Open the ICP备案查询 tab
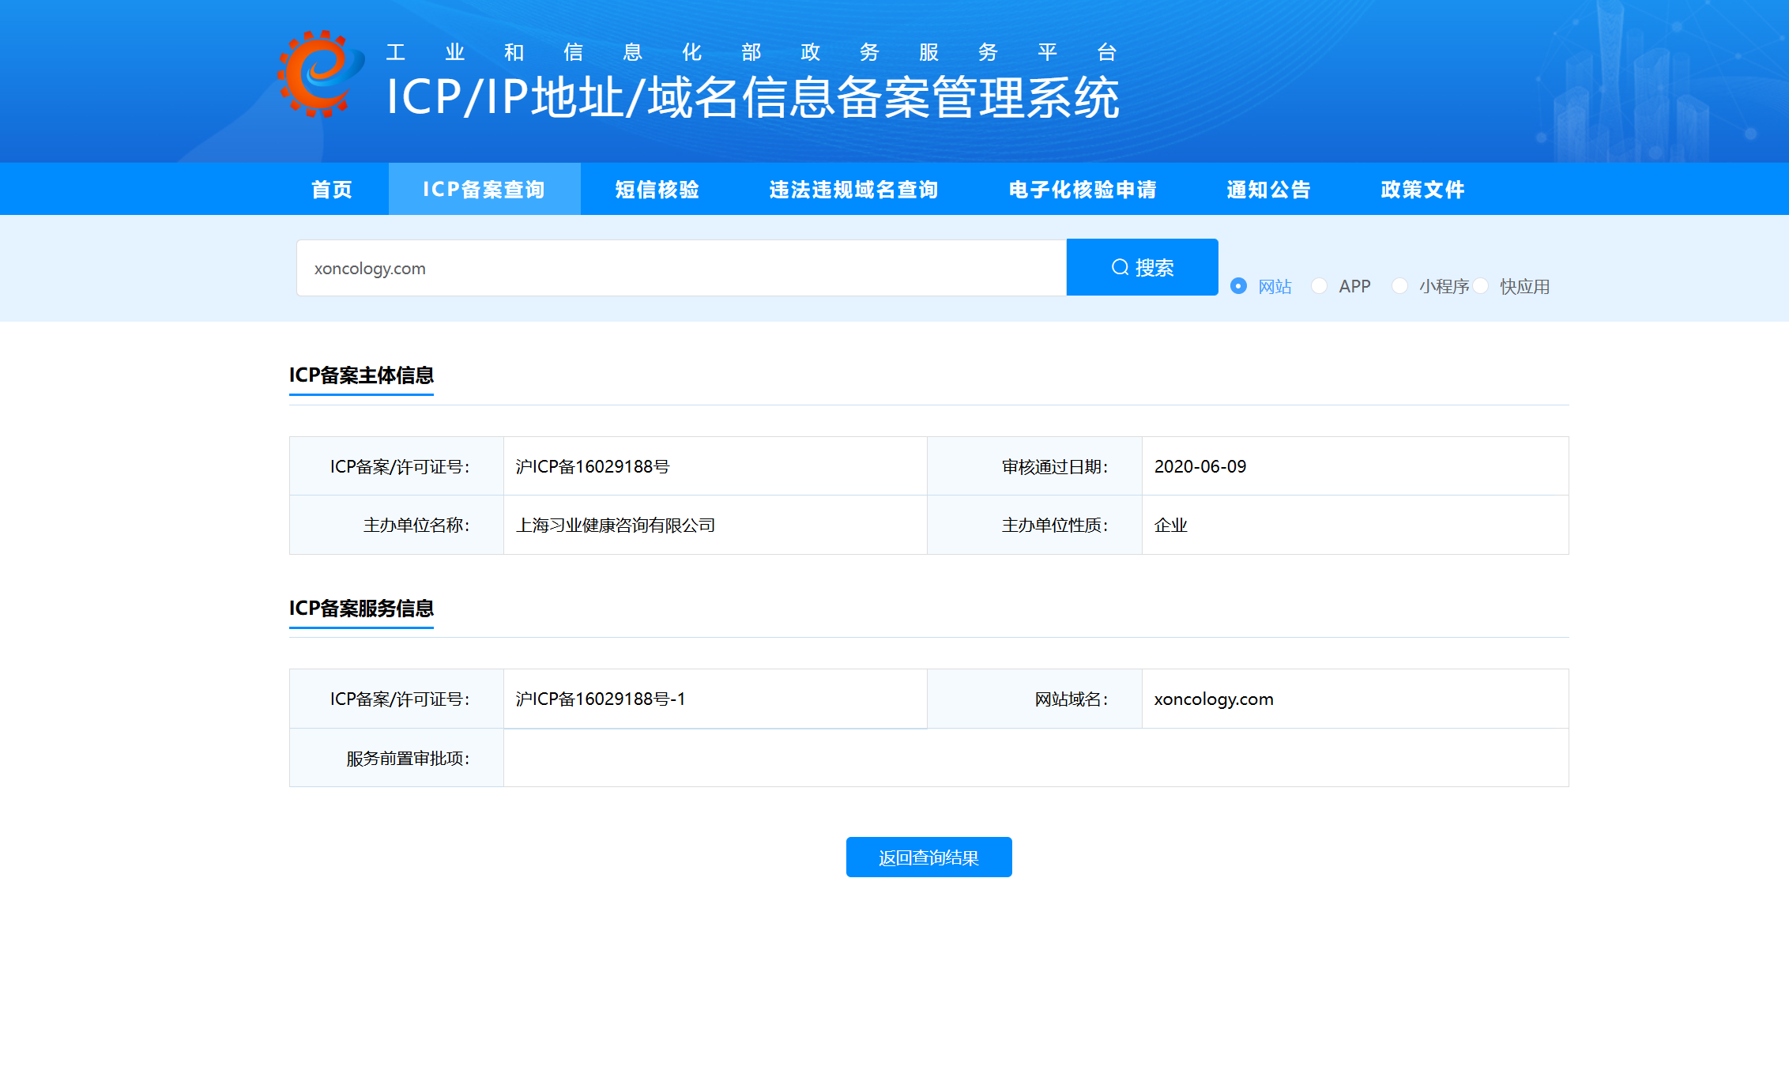 pos(484,190)
